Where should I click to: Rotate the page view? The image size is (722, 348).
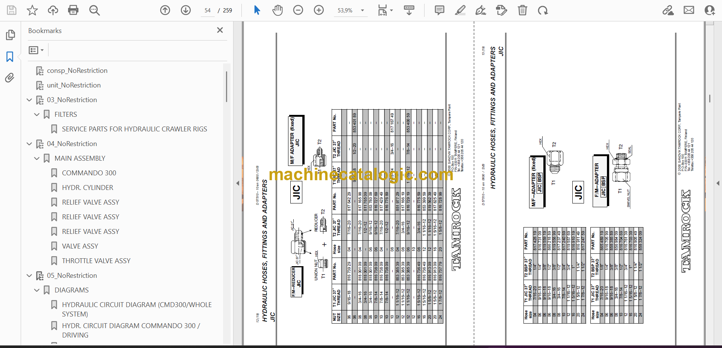pyautogui.click(x=543, y=10)
